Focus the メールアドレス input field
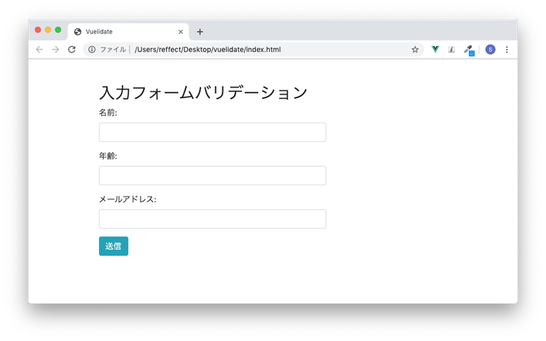The width and height of the screenshot is (546, 341). coord(212,218)
